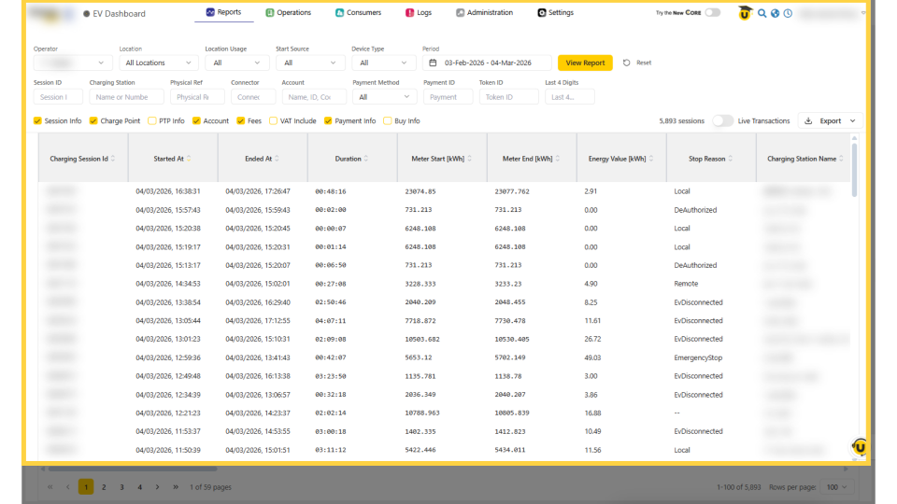Viewport: 897px width, 504px height.
Task: Click the globe language icon
Action: [775, 13]
